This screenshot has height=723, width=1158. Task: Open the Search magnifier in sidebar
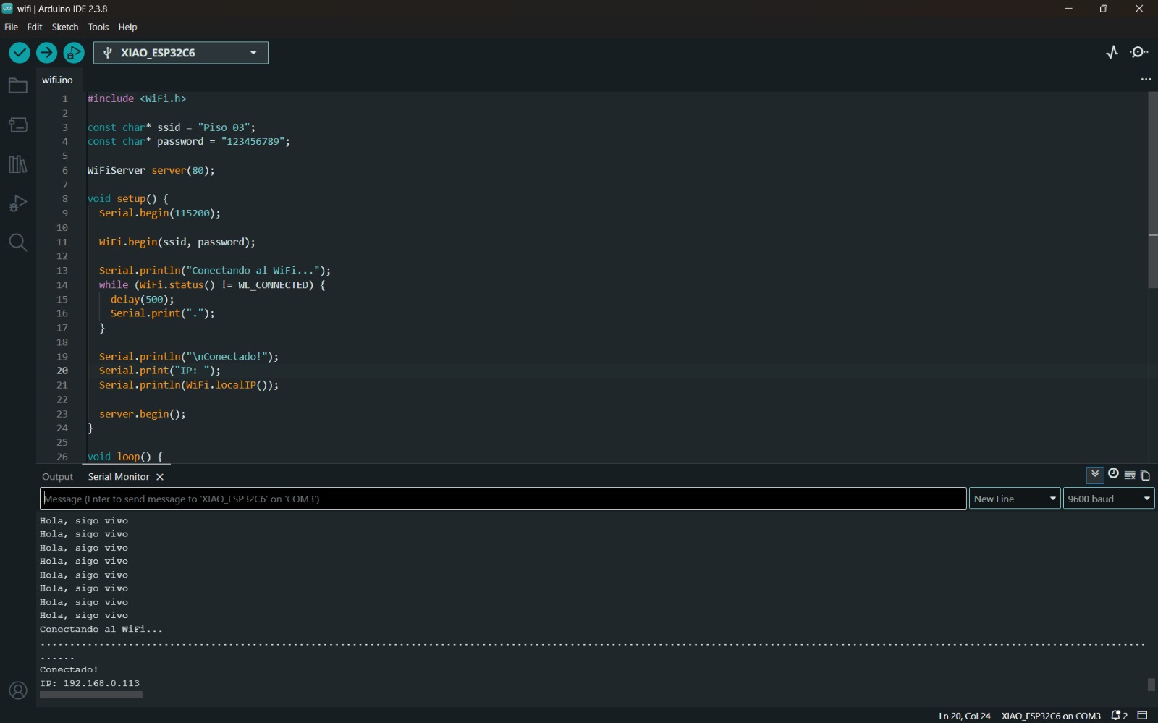(18, 242)
